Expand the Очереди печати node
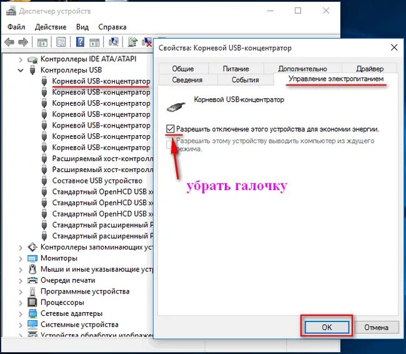Screen dimensions: 406x354 [x=21, y=281]
